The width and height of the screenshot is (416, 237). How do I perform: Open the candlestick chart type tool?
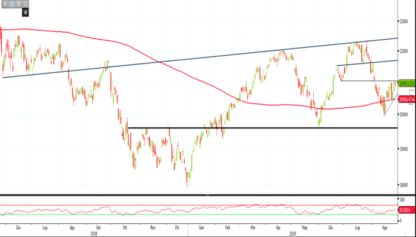click(x=18, y=4)
